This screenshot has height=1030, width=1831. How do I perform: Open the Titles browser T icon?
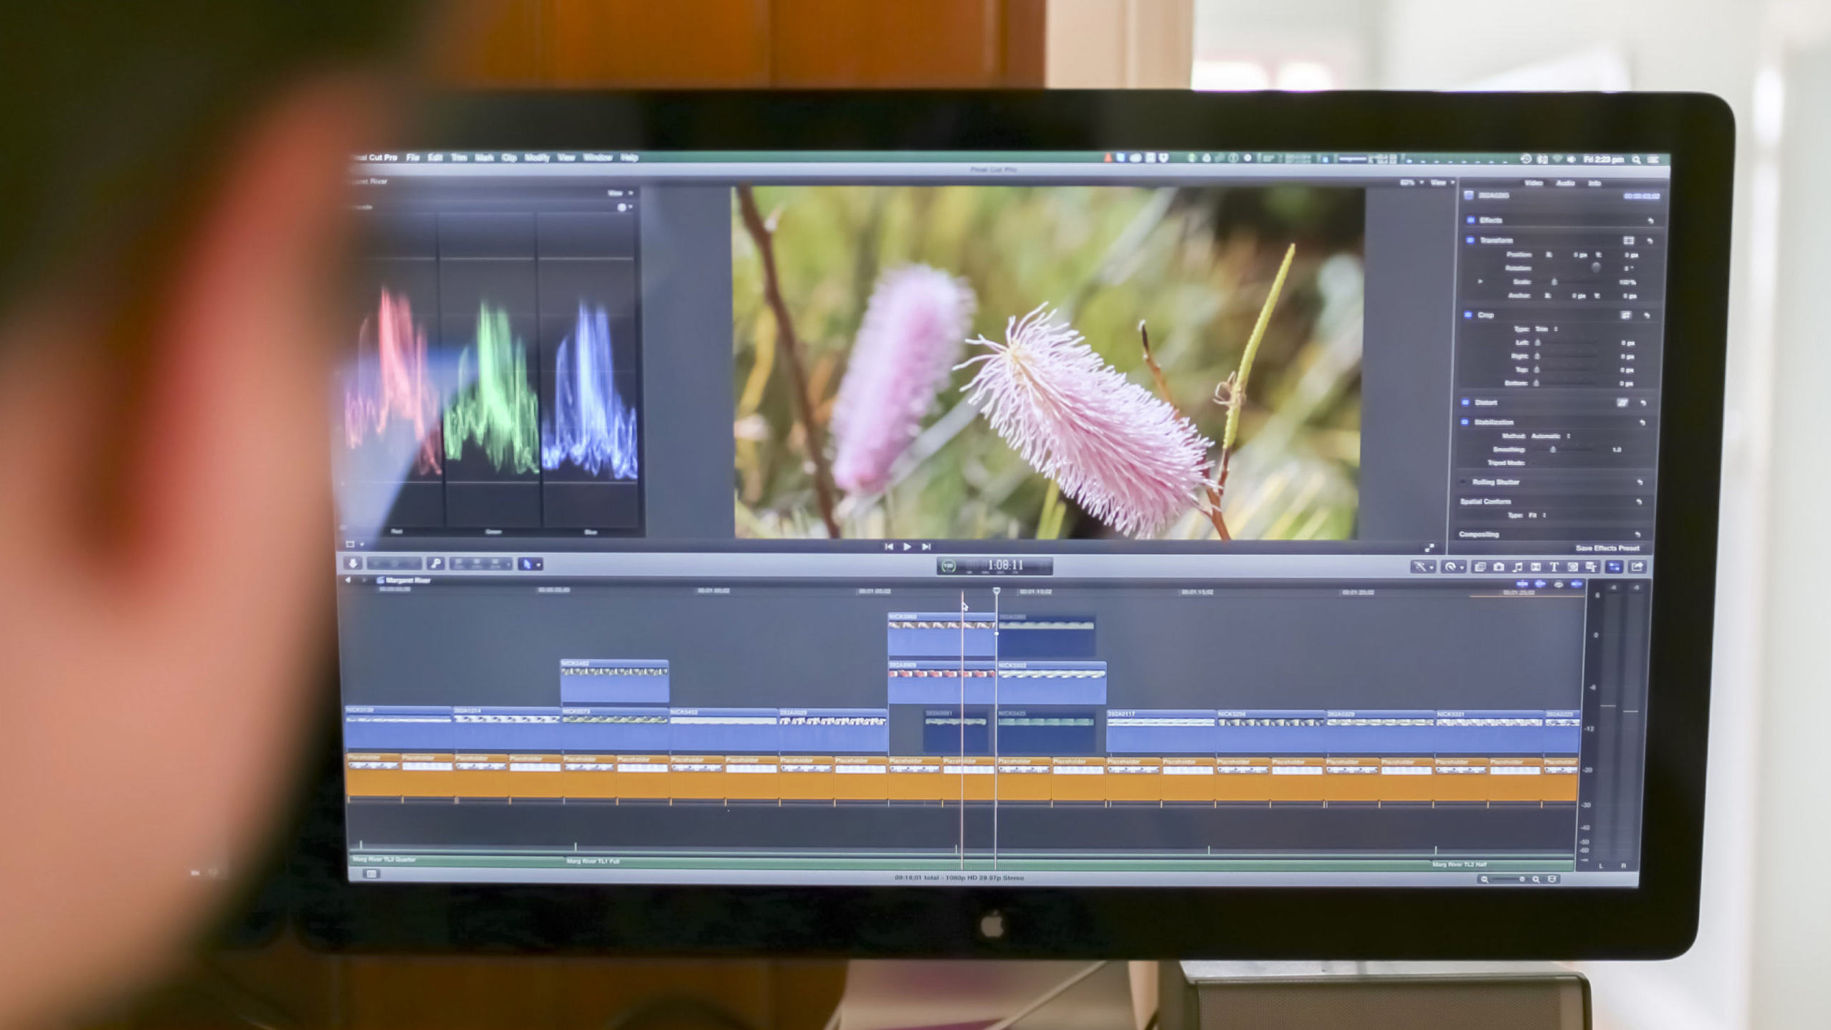pos(1554,566)
